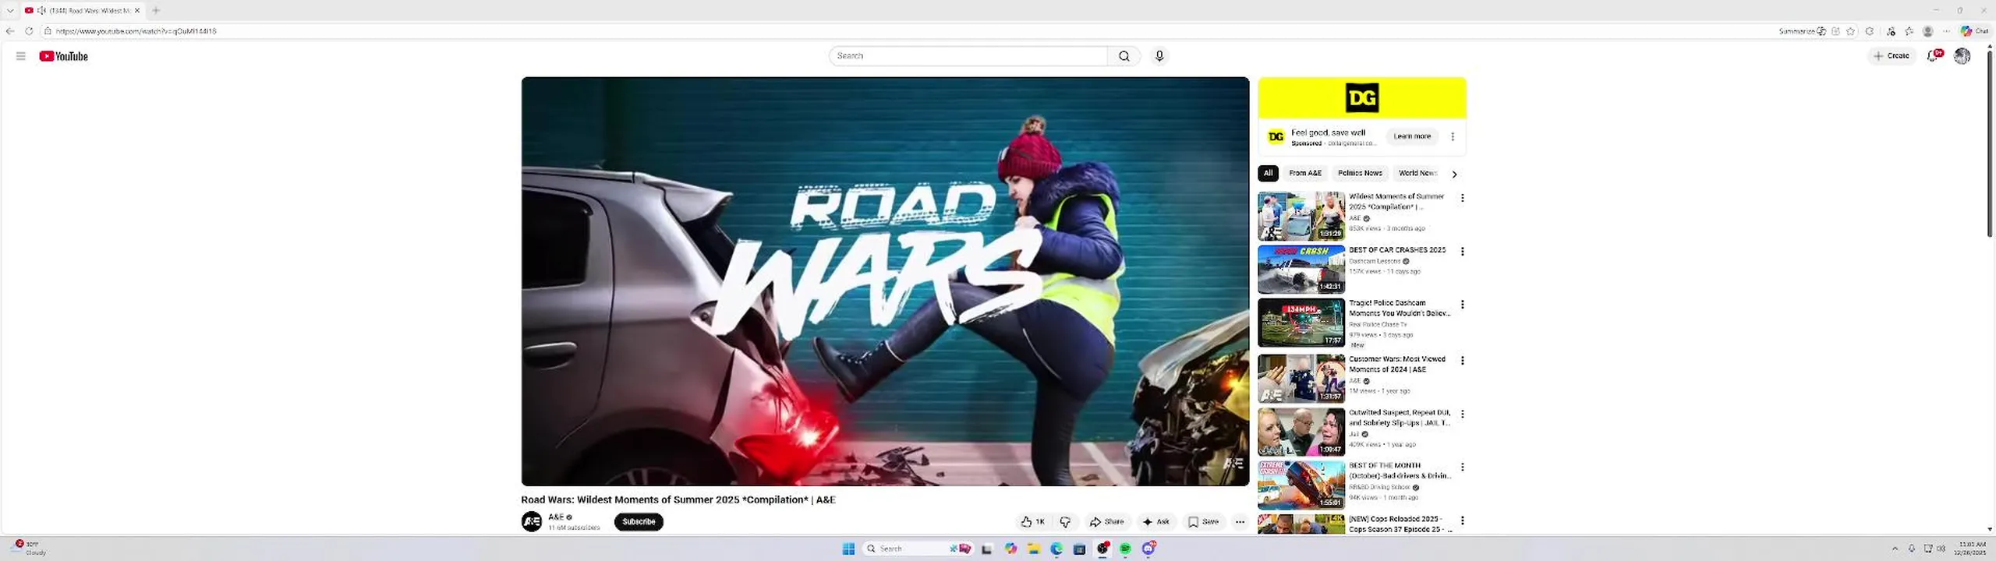Show more filter chips with right arrow
Screen dimensions: 1996x561
pyautogui.click(x=1454, y=174)
